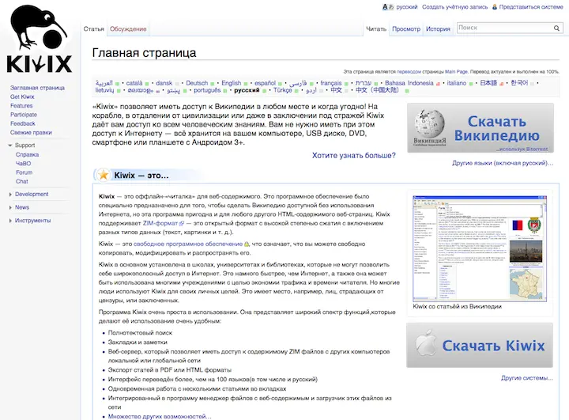Switch page language to 日本語

click(488, 83)
